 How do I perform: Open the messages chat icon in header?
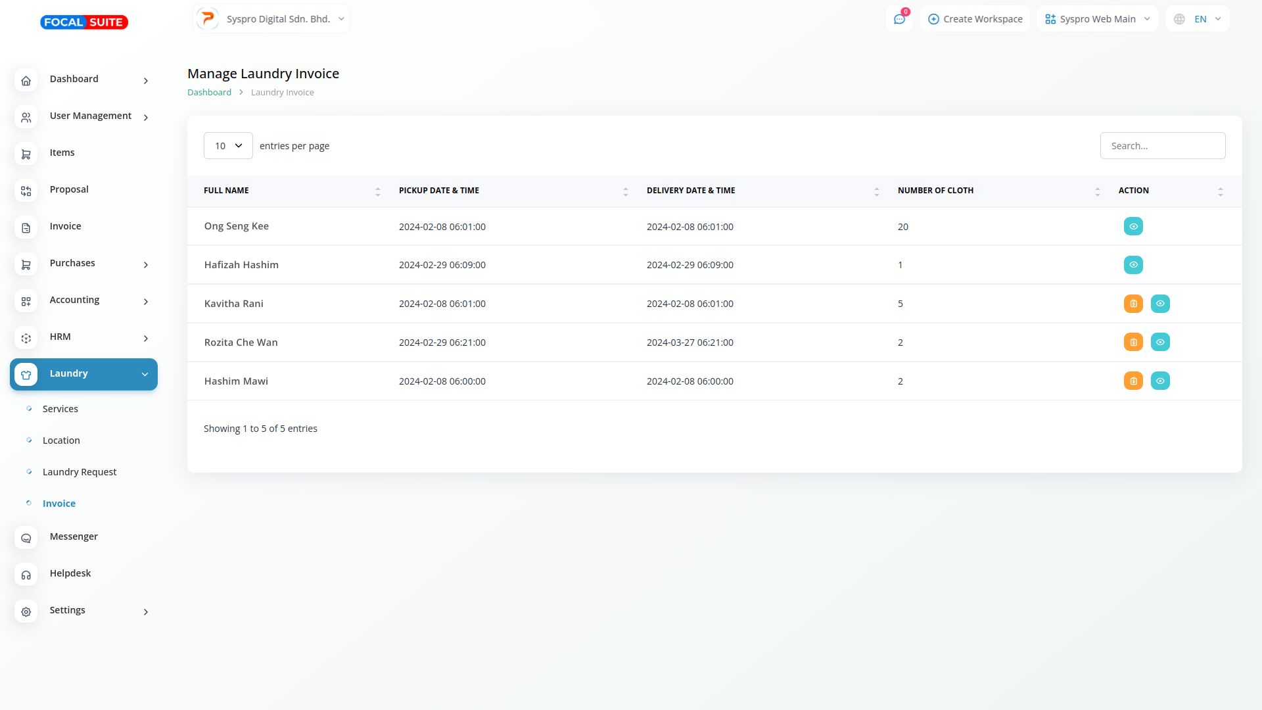click(899, 19)
